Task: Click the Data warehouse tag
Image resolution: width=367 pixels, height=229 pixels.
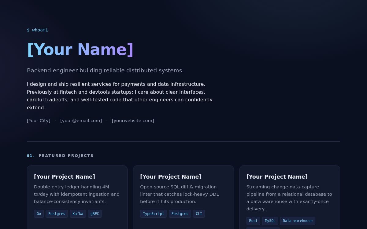Action: pyautogui.click(x=298, y=221)
